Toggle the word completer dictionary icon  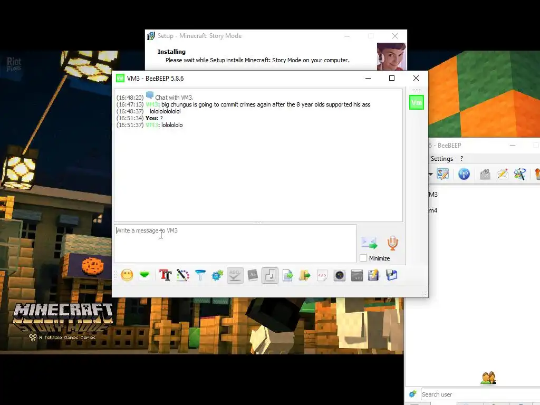click(253, 275)
